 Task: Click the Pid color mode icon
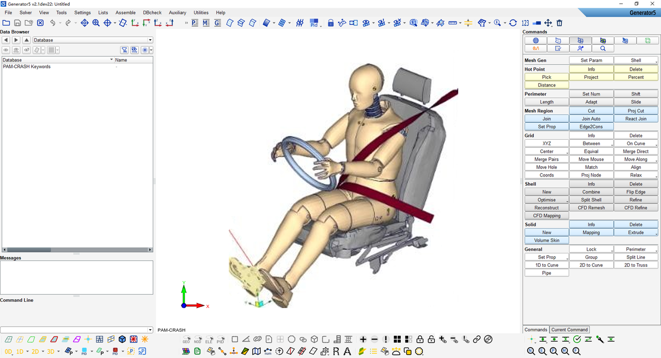[314, 23]
